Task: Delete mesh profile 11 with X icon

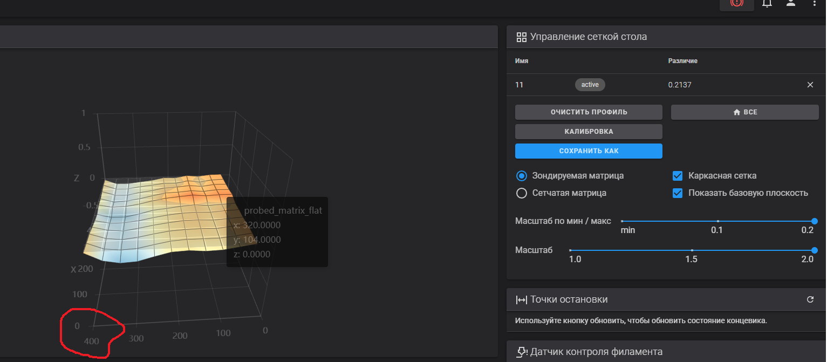Action: (x=810, y=85)
